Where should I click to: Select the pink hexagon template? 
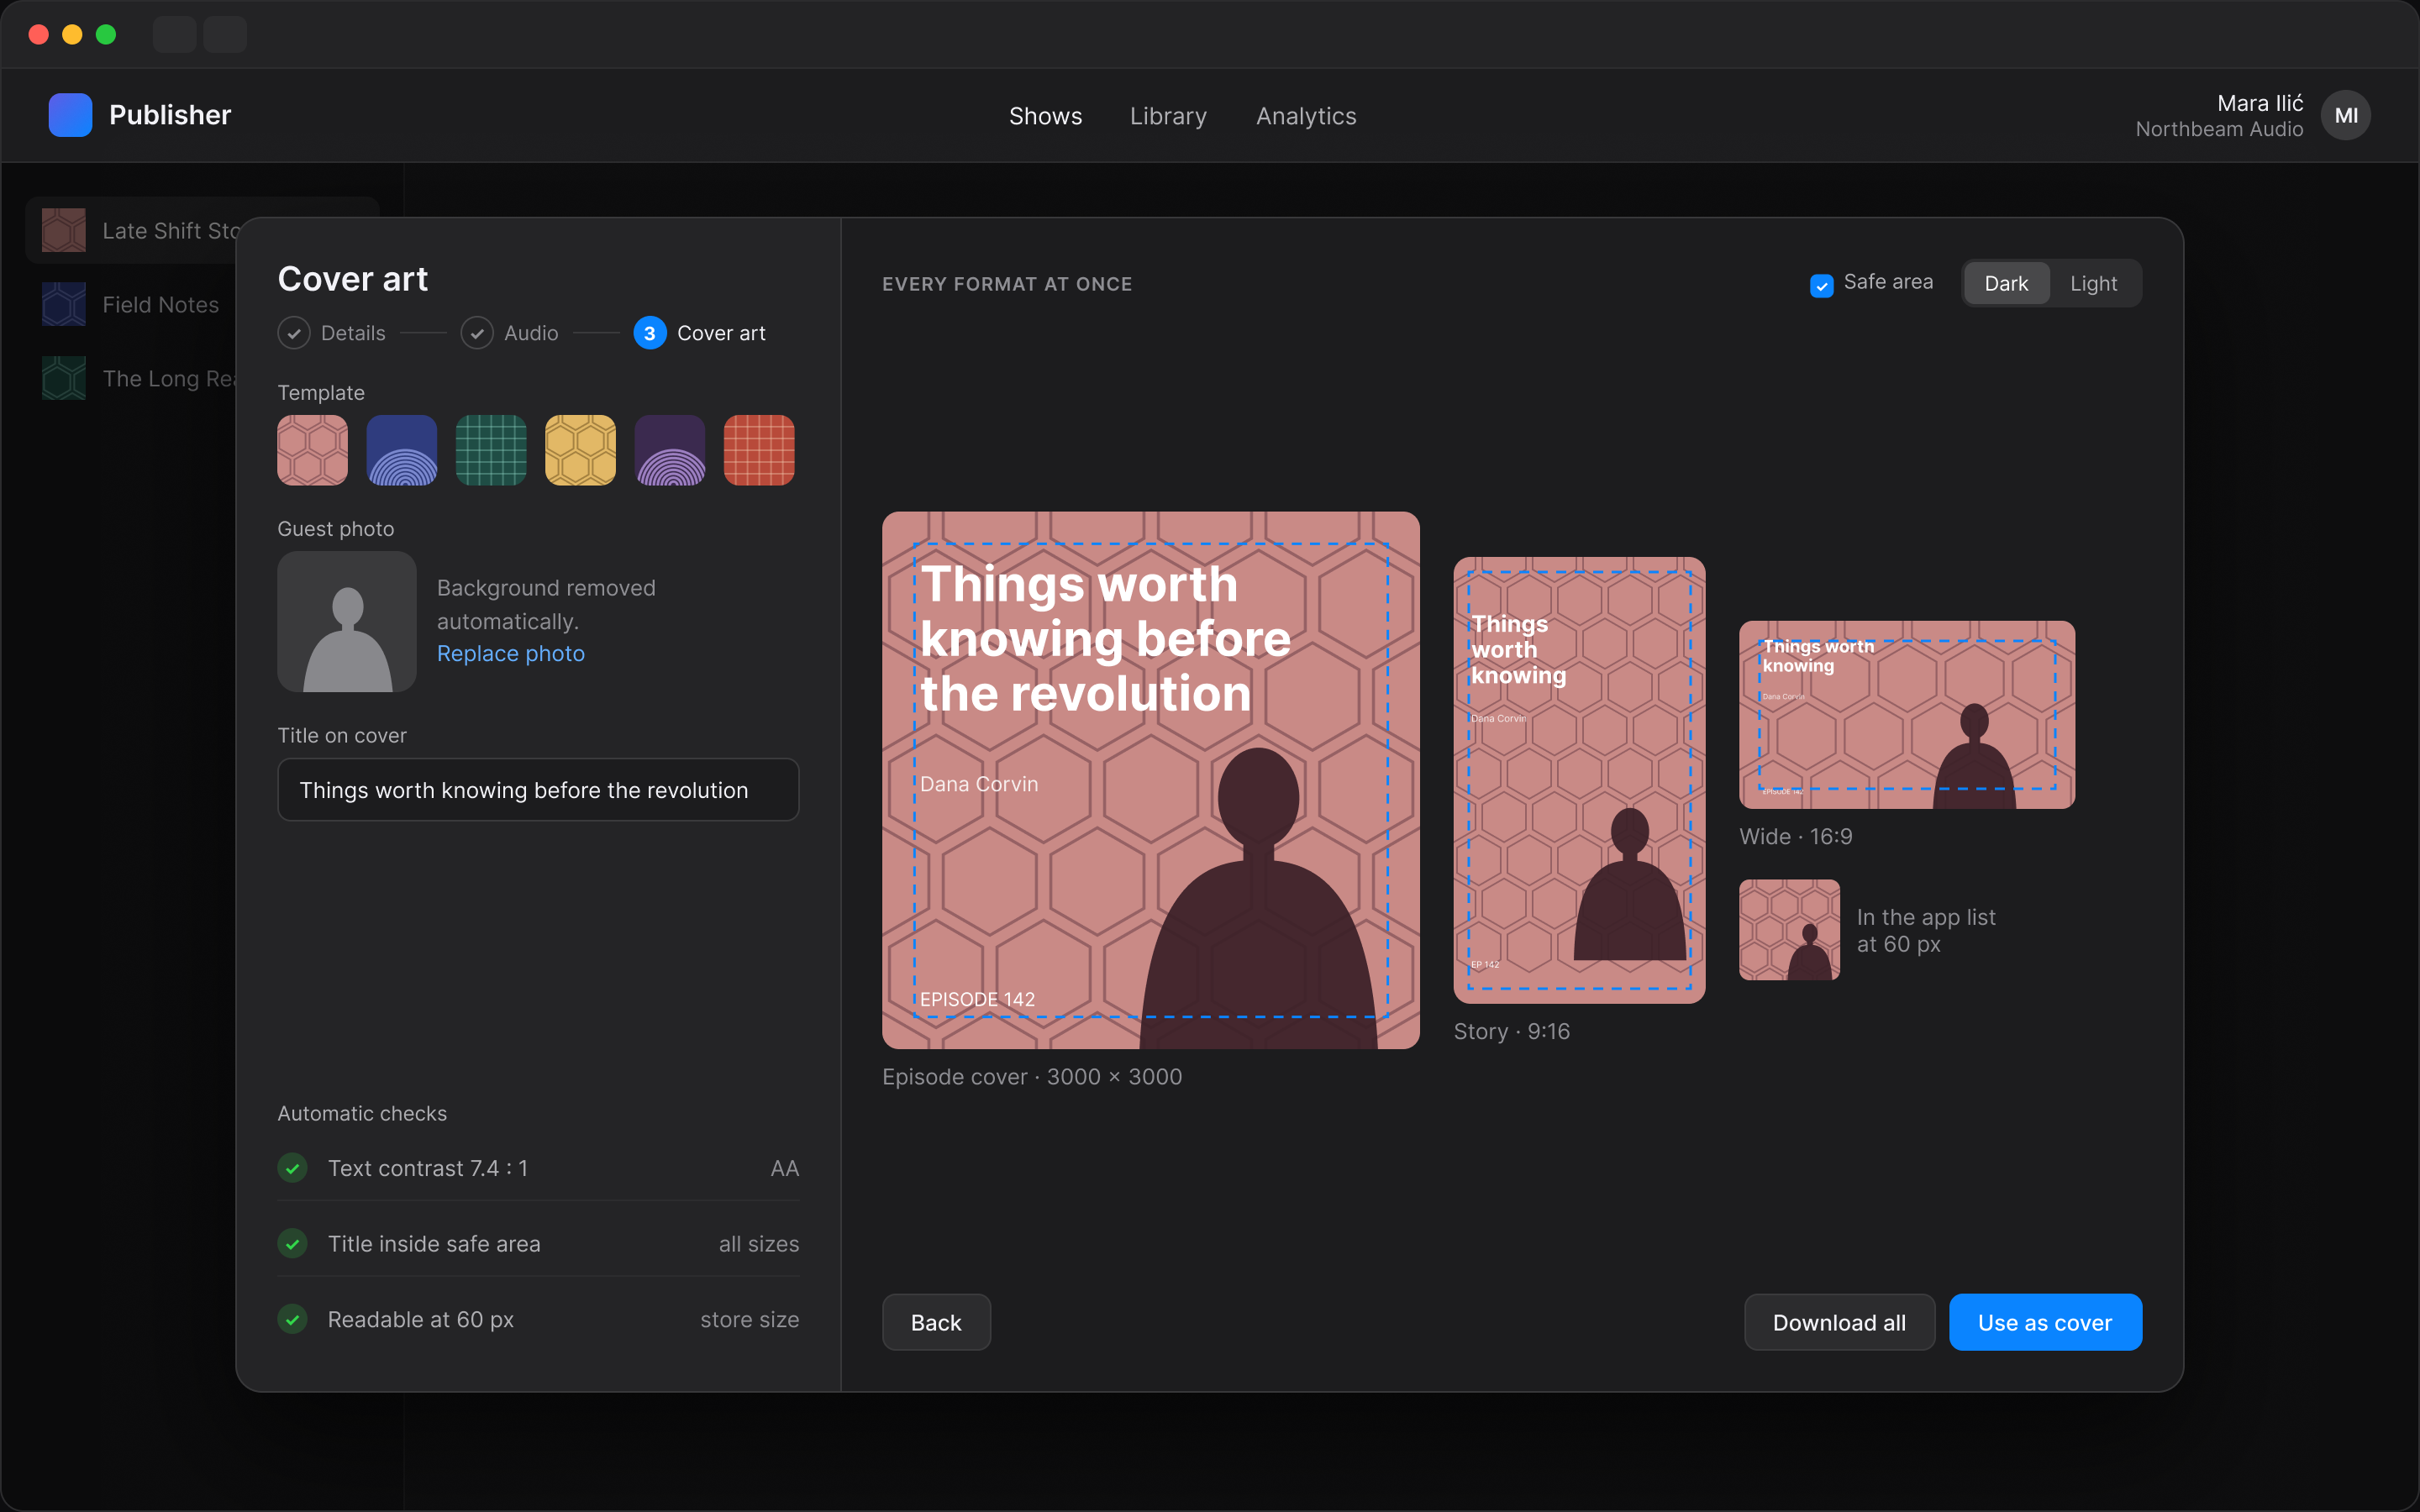click(312, 450)
